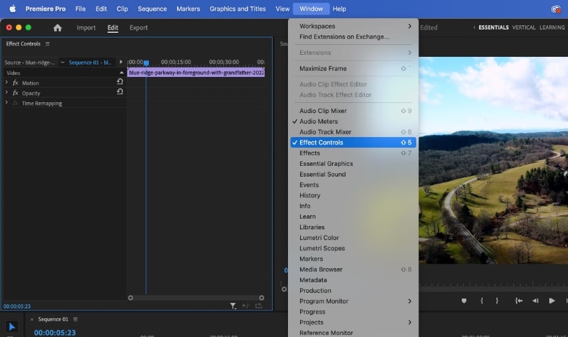Screen dimensions: 568x337
Task: Open the Program Monitor submenu
Action: (x=353, y=301)
